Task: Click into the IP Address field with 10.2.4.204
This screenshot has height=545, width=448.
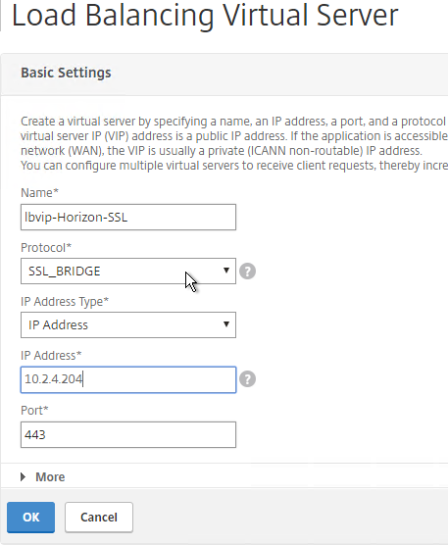Action: (128, 379)
